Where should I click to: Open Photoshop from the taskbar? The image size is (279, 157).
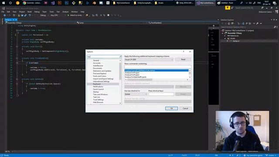coord(67,3)
